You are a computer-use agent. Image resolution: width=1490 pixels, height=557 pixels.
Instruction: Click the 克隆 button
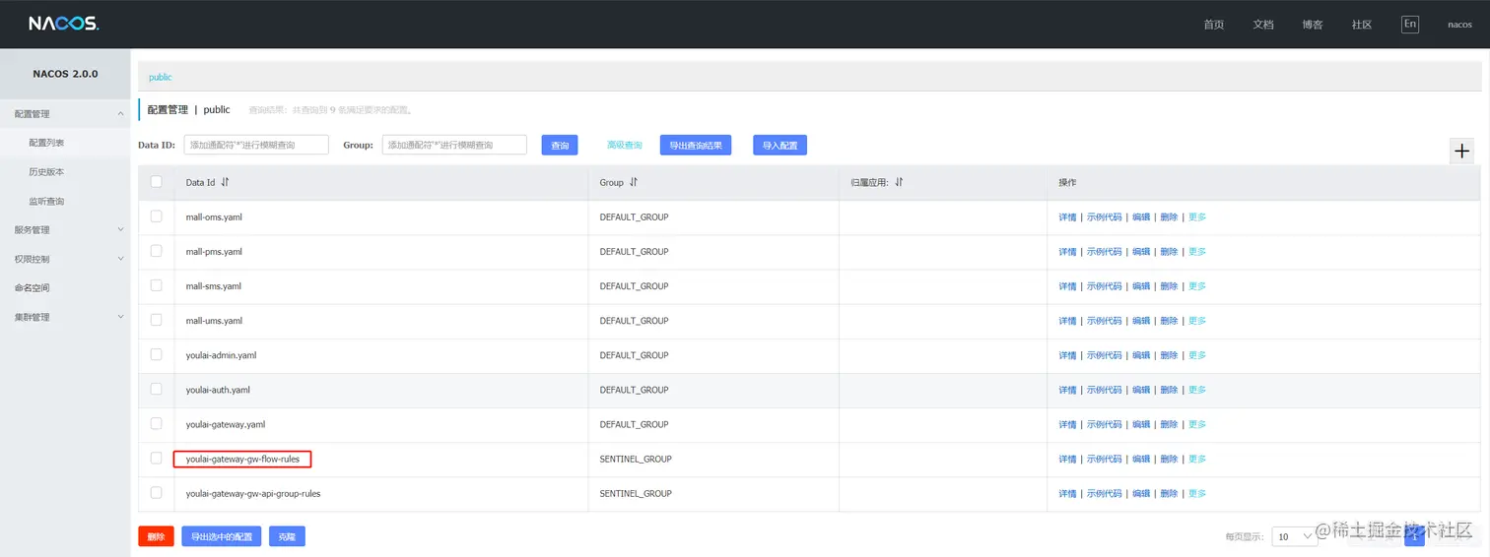click(x=287, y=536)
